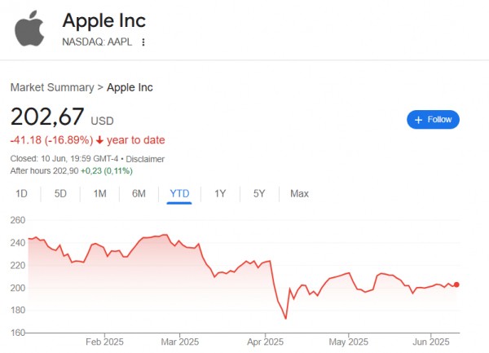The height and width of the screenshot is (353, 489).
Task: Follow Apple Inc stock
Action: coord(433,120)
